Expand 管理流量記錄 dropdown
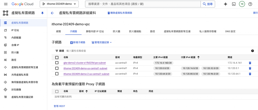 102,42
